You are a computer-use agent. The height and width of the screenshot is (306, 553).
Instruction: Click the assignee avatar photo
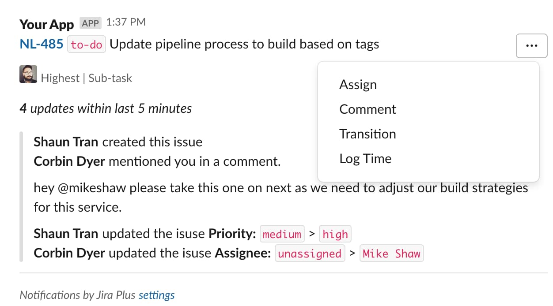point(28,74)
